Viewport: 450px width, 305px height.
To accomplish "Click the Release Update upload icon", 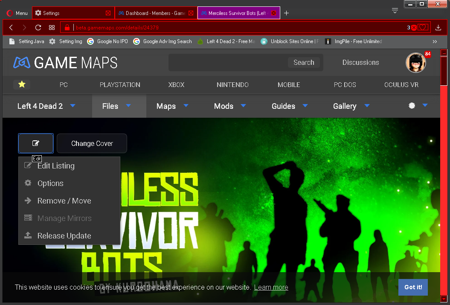I will tap(28, 235).
